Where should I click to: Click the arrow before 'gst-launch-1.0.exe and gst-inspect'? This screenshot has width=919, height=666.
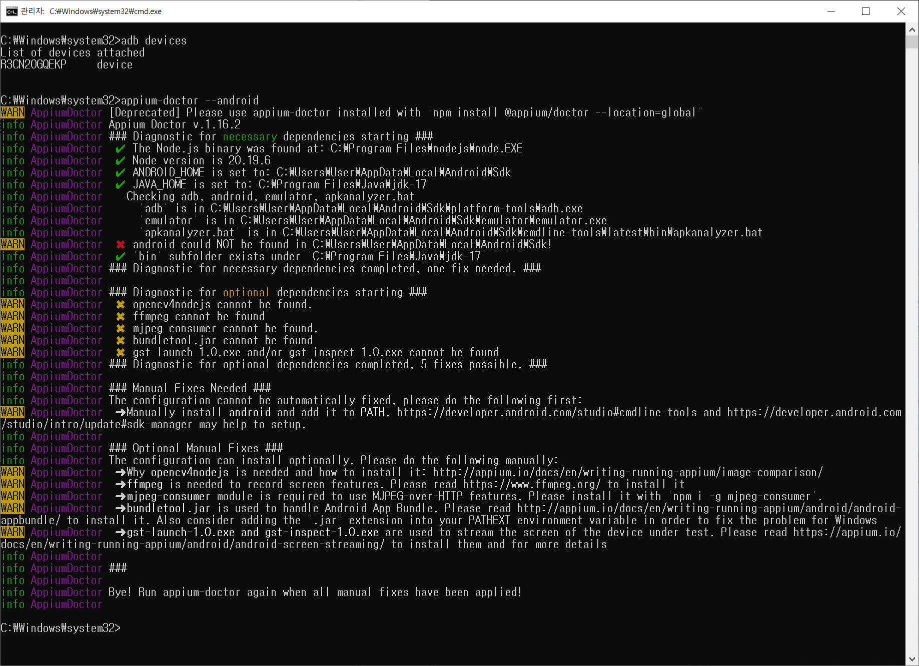pos(121,532)
